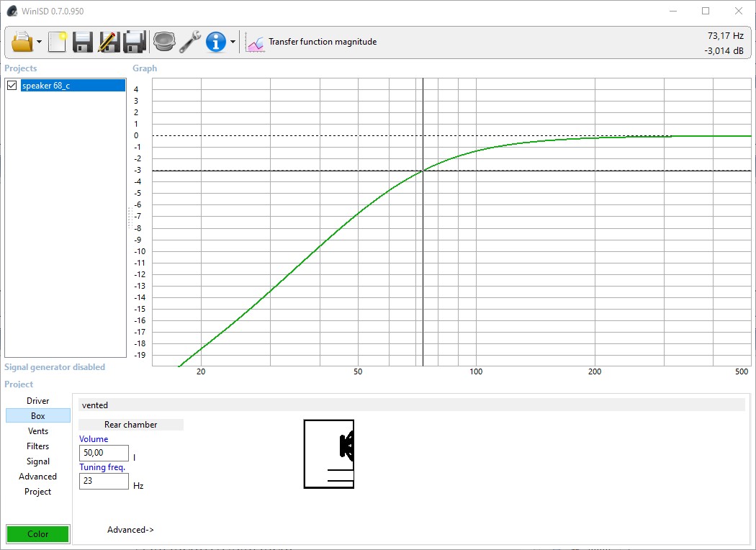Switch to the Signal tab
This screenshot has width=756, height=550.
(x=38, y=461)
